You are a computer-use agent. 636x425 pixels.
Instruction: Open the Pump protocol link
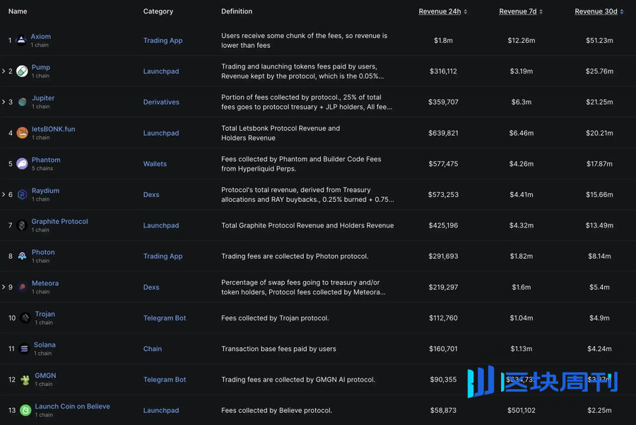[41, 67]
